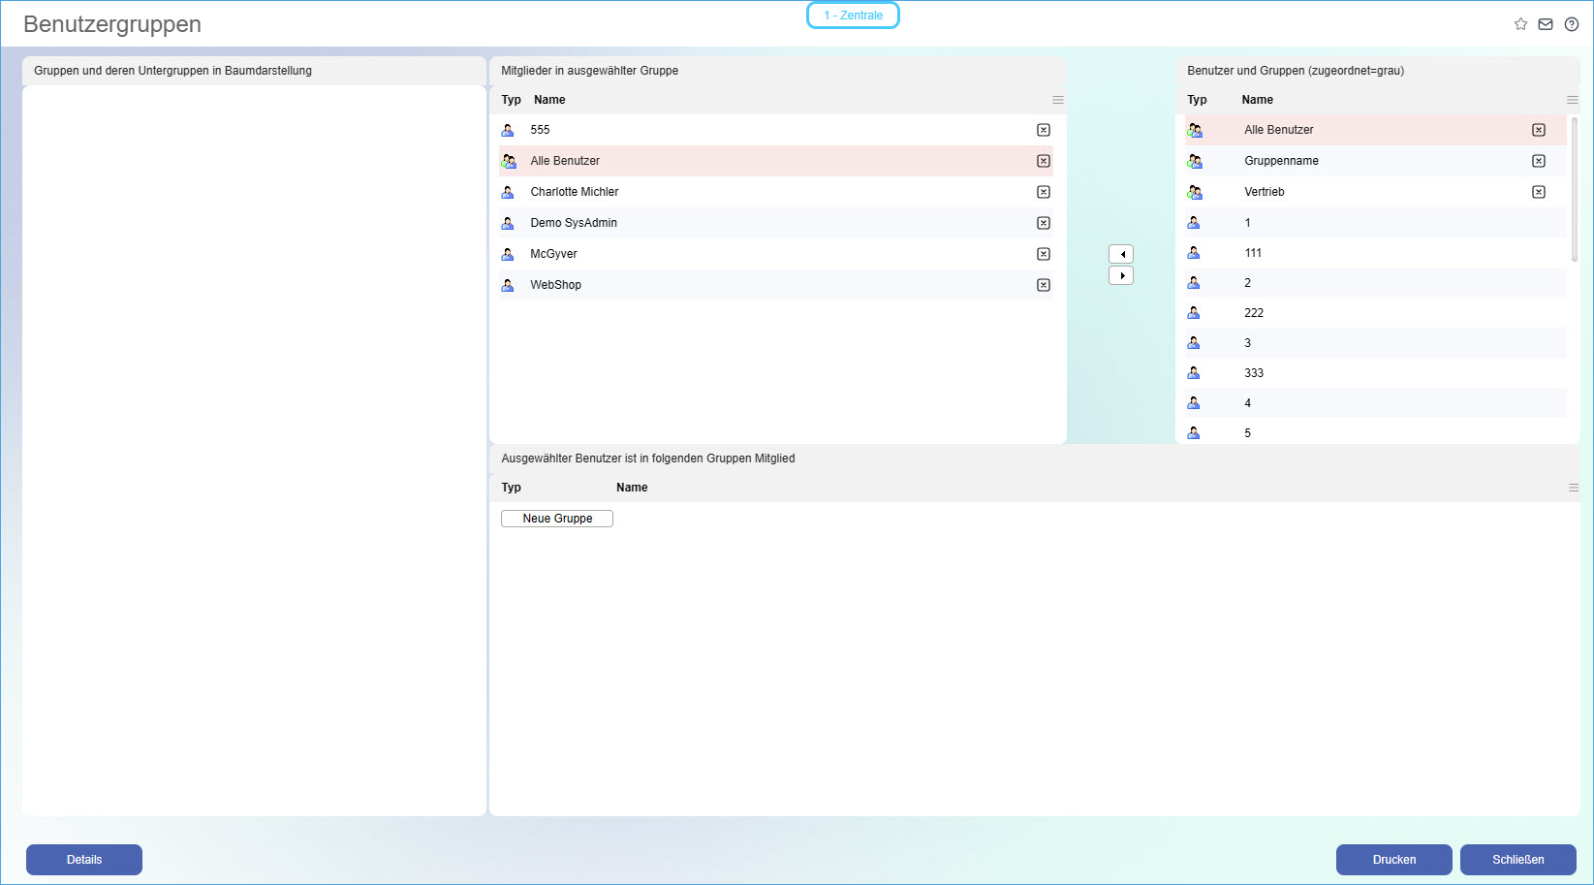
Task: Click the right arrow remove button
Action: [1121, 276]
